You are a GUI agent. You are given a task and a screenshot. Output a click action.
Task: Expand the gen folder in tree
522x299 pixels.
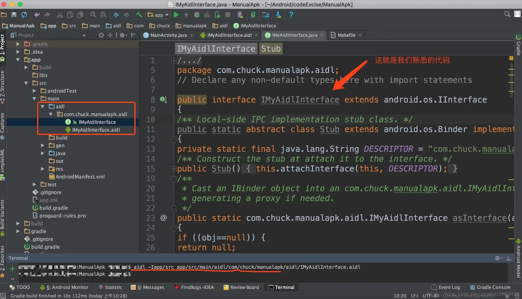point(43,145)
